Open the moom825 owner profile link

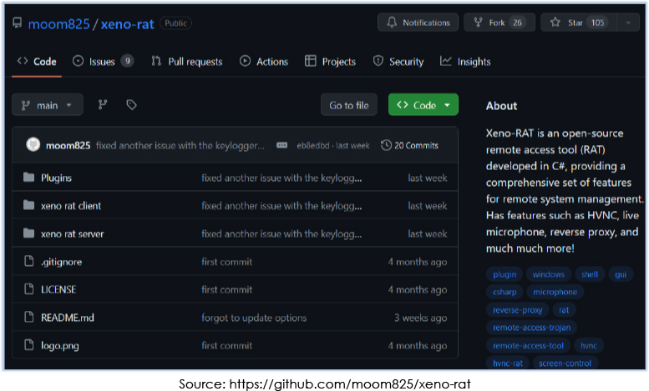tap(58, 24)
